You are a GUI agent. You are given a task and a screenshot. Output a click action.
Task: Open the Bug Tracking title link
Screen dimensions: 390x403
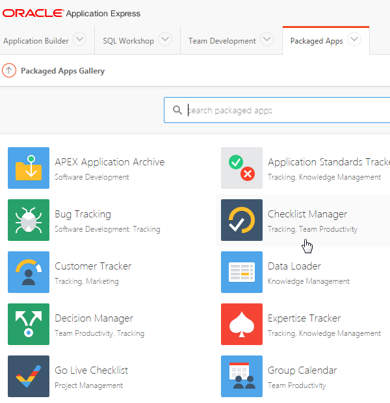(83, 214)
